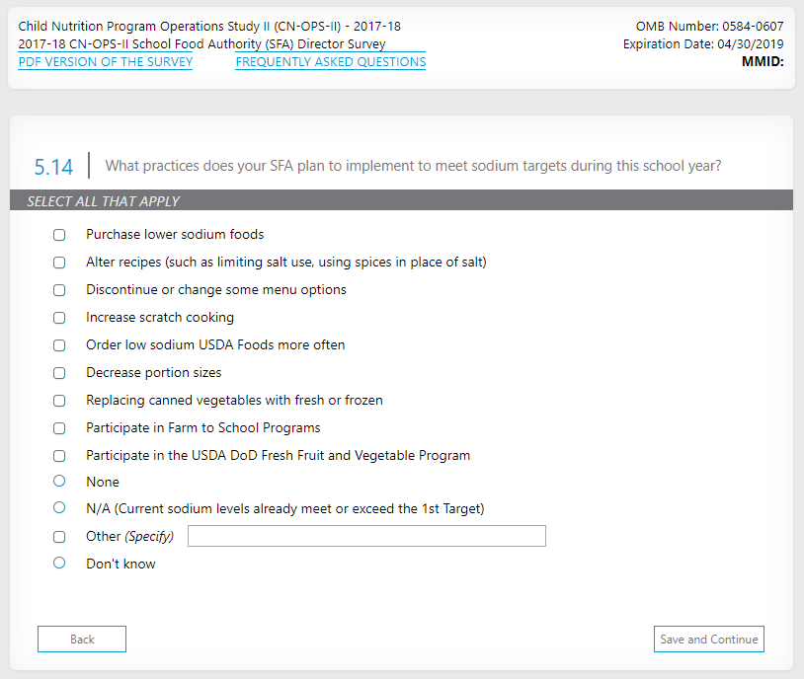Choose the 'Don't know' radio button

59,563
